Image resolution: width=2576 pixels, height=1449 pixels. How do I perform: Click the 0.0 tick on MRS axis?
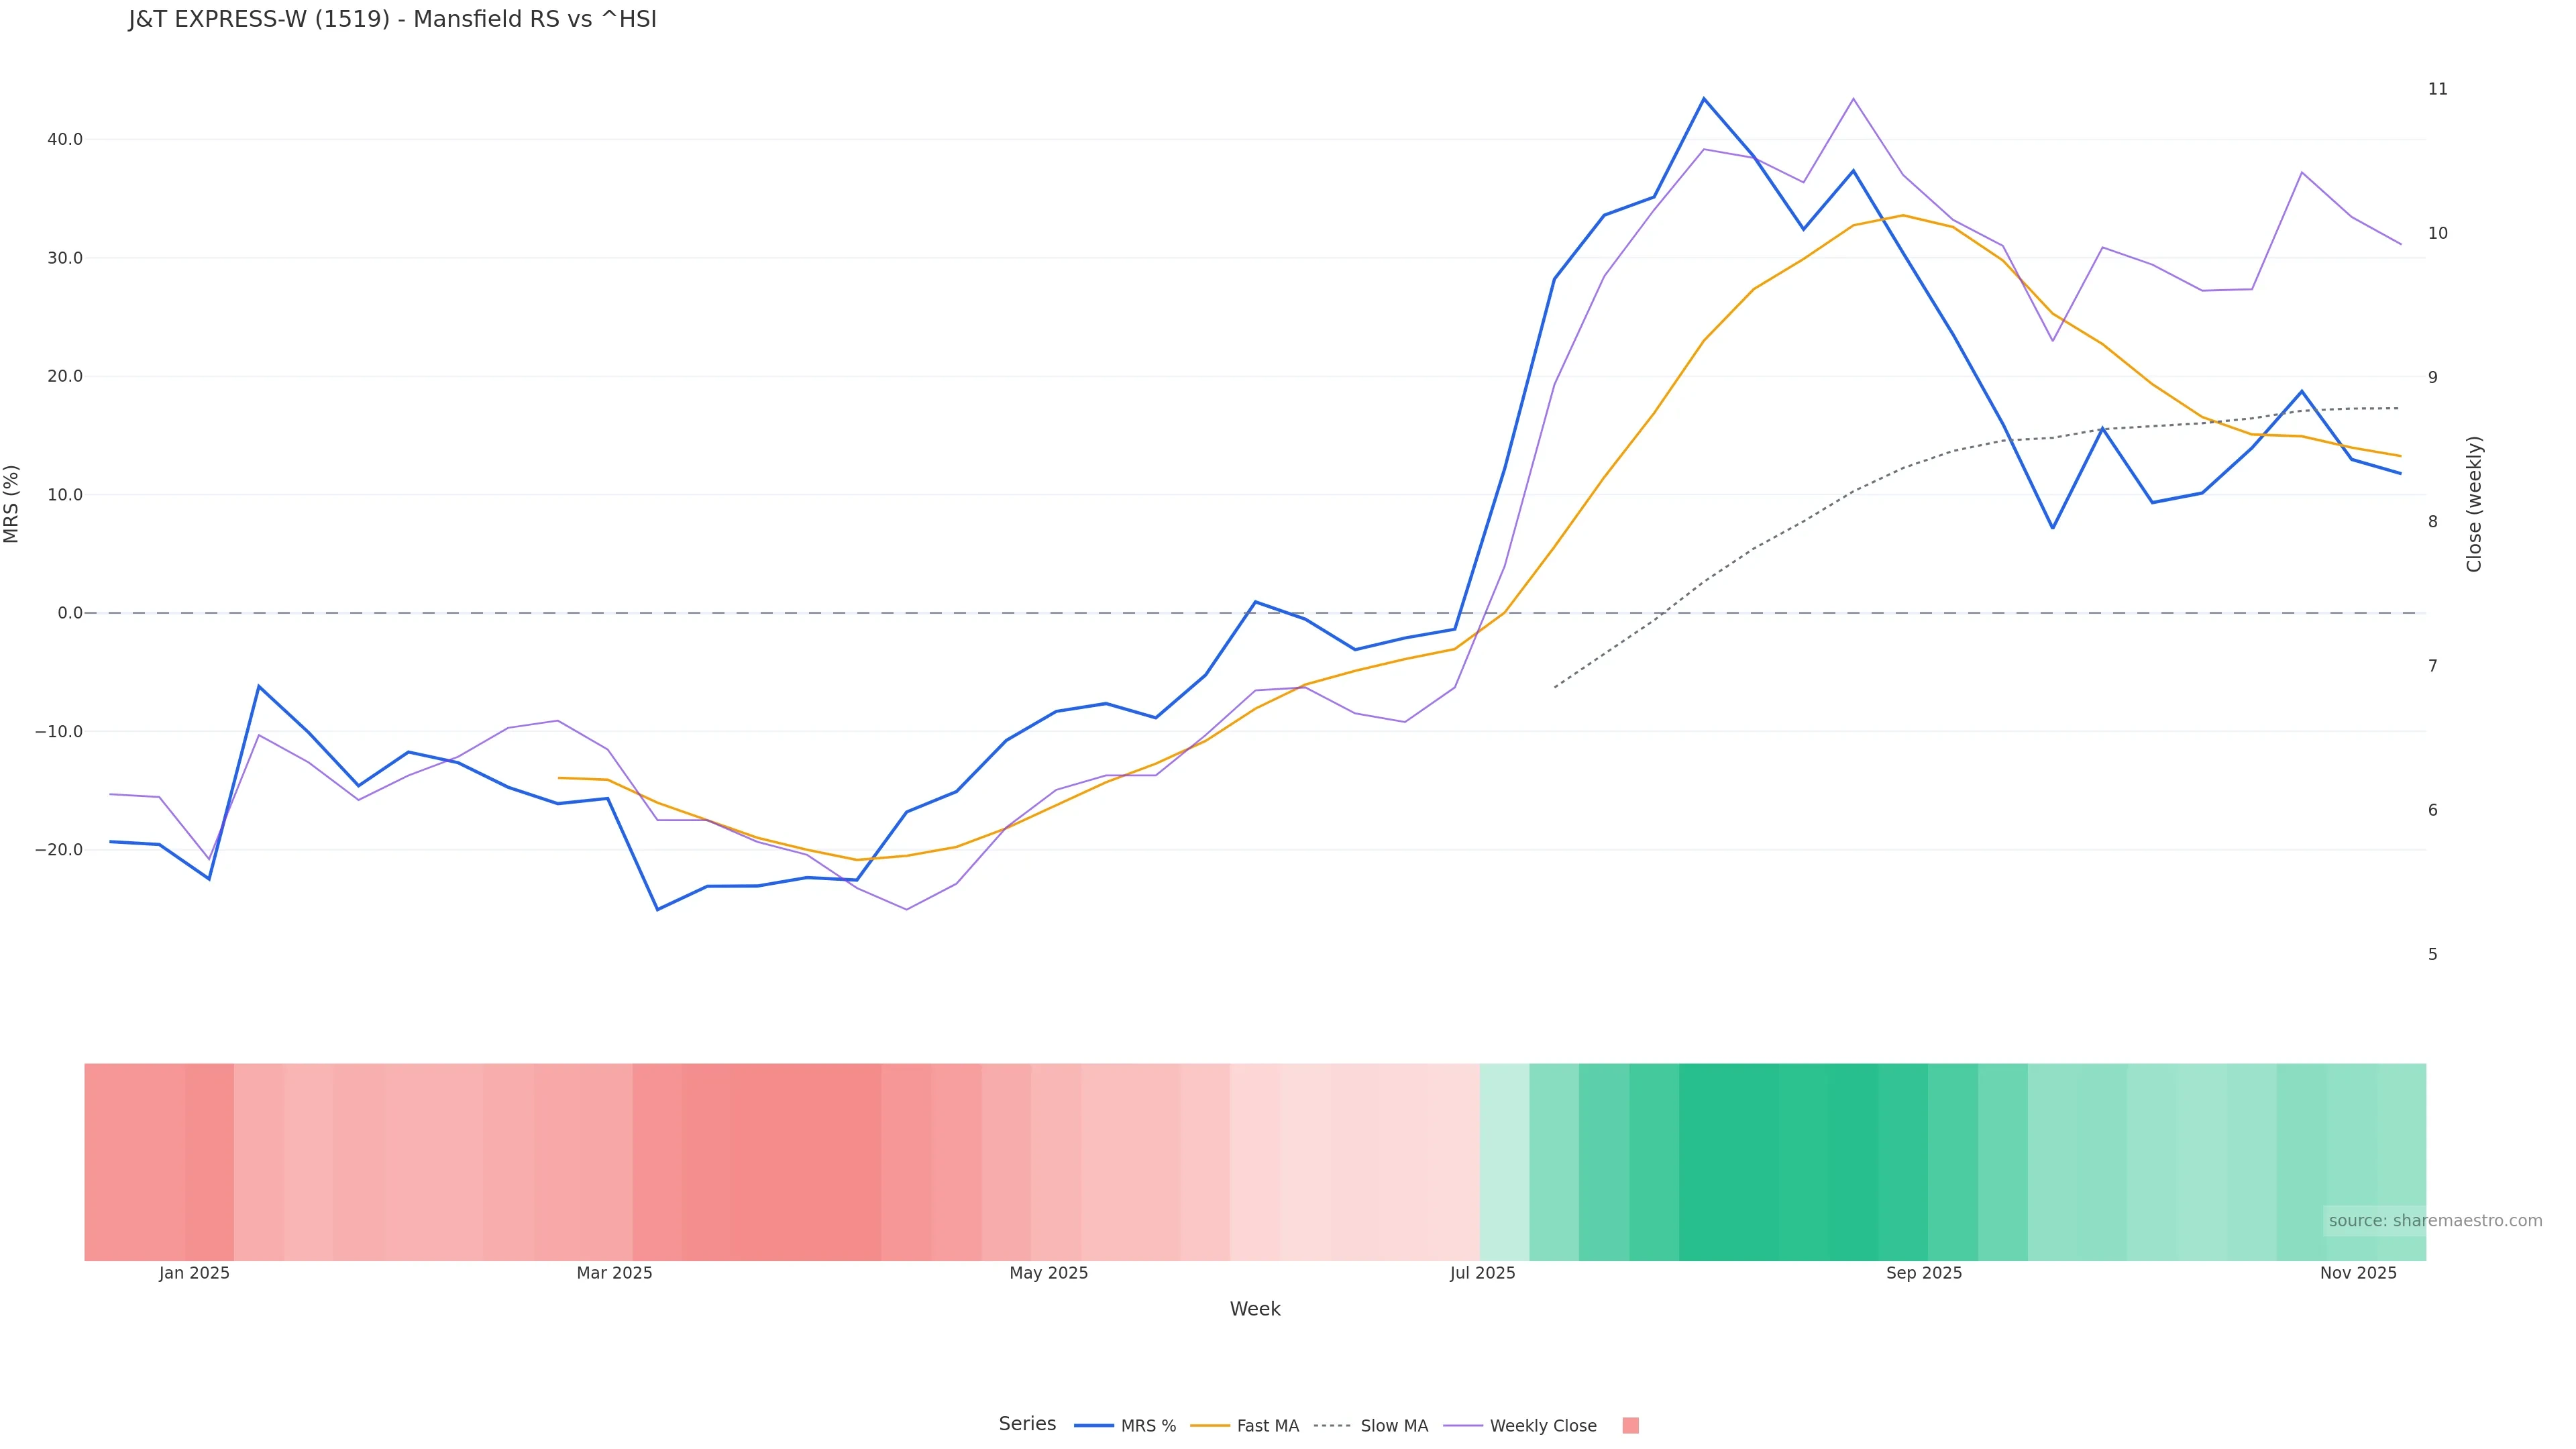click(x=70, y=613)
